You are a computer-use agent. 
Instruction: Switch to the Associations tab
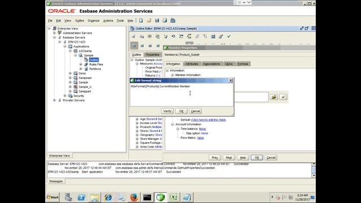[x=212, y=64]
